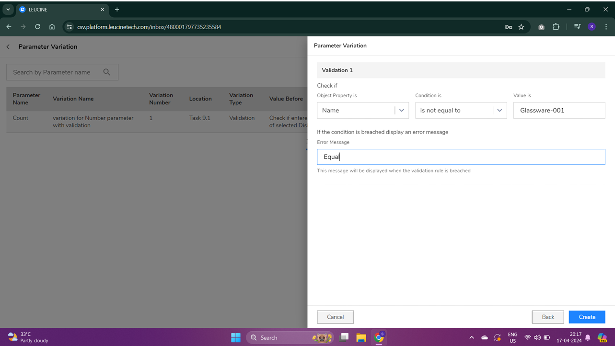Open the Extensions puzzle icon
Image resolution: width=615 pixels, height=346 pixels.
click(x=556, y=27)
